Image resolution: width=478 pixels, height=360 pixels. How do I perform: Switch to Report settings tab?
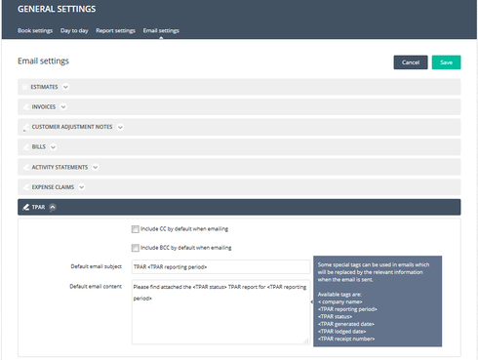(115, 30)
